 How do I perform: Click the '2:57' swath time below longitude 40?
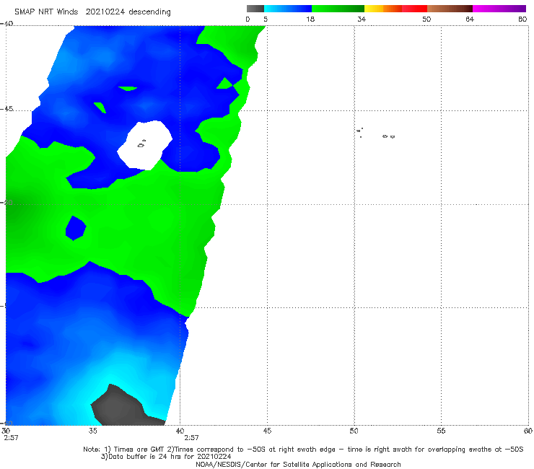[191, 438]
